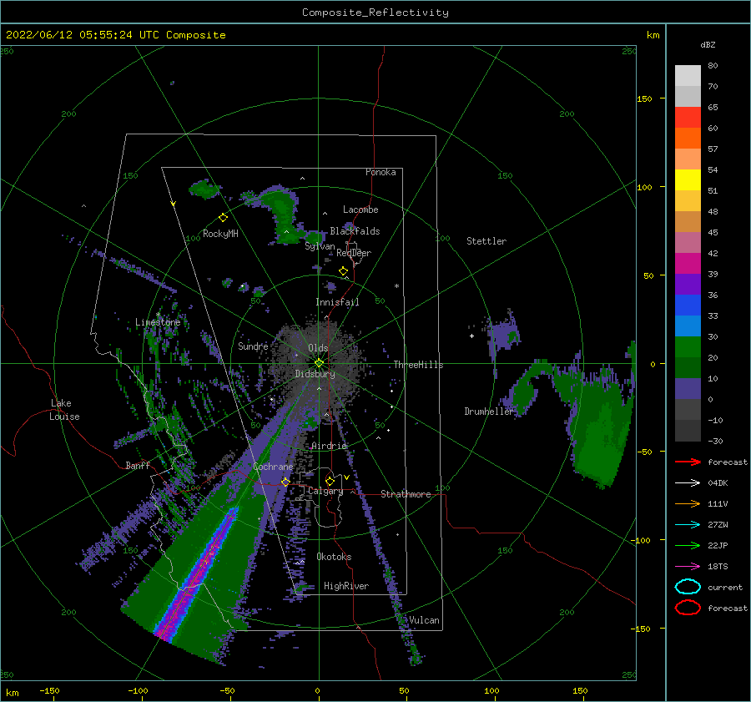Viewport: 751px width, 702px height.
Task: Click the 'Blackfalds' city label
Action: tap(355, 231)
